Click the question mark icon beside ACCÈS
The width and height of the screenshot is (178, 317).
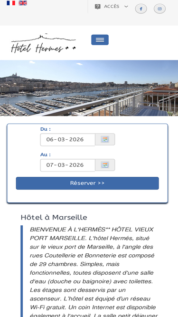(x=98, y=7)
